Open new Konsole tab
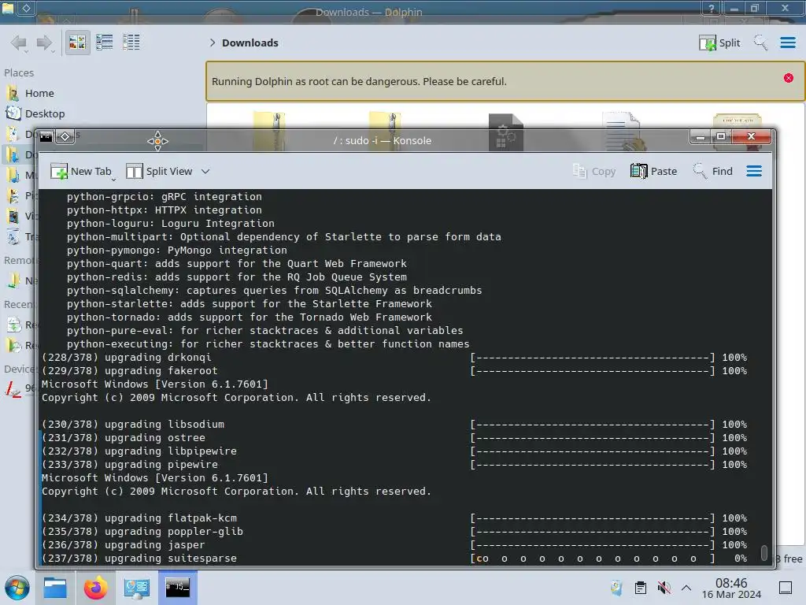The width and height of the screenshot is (806, 605). point(81,171)
